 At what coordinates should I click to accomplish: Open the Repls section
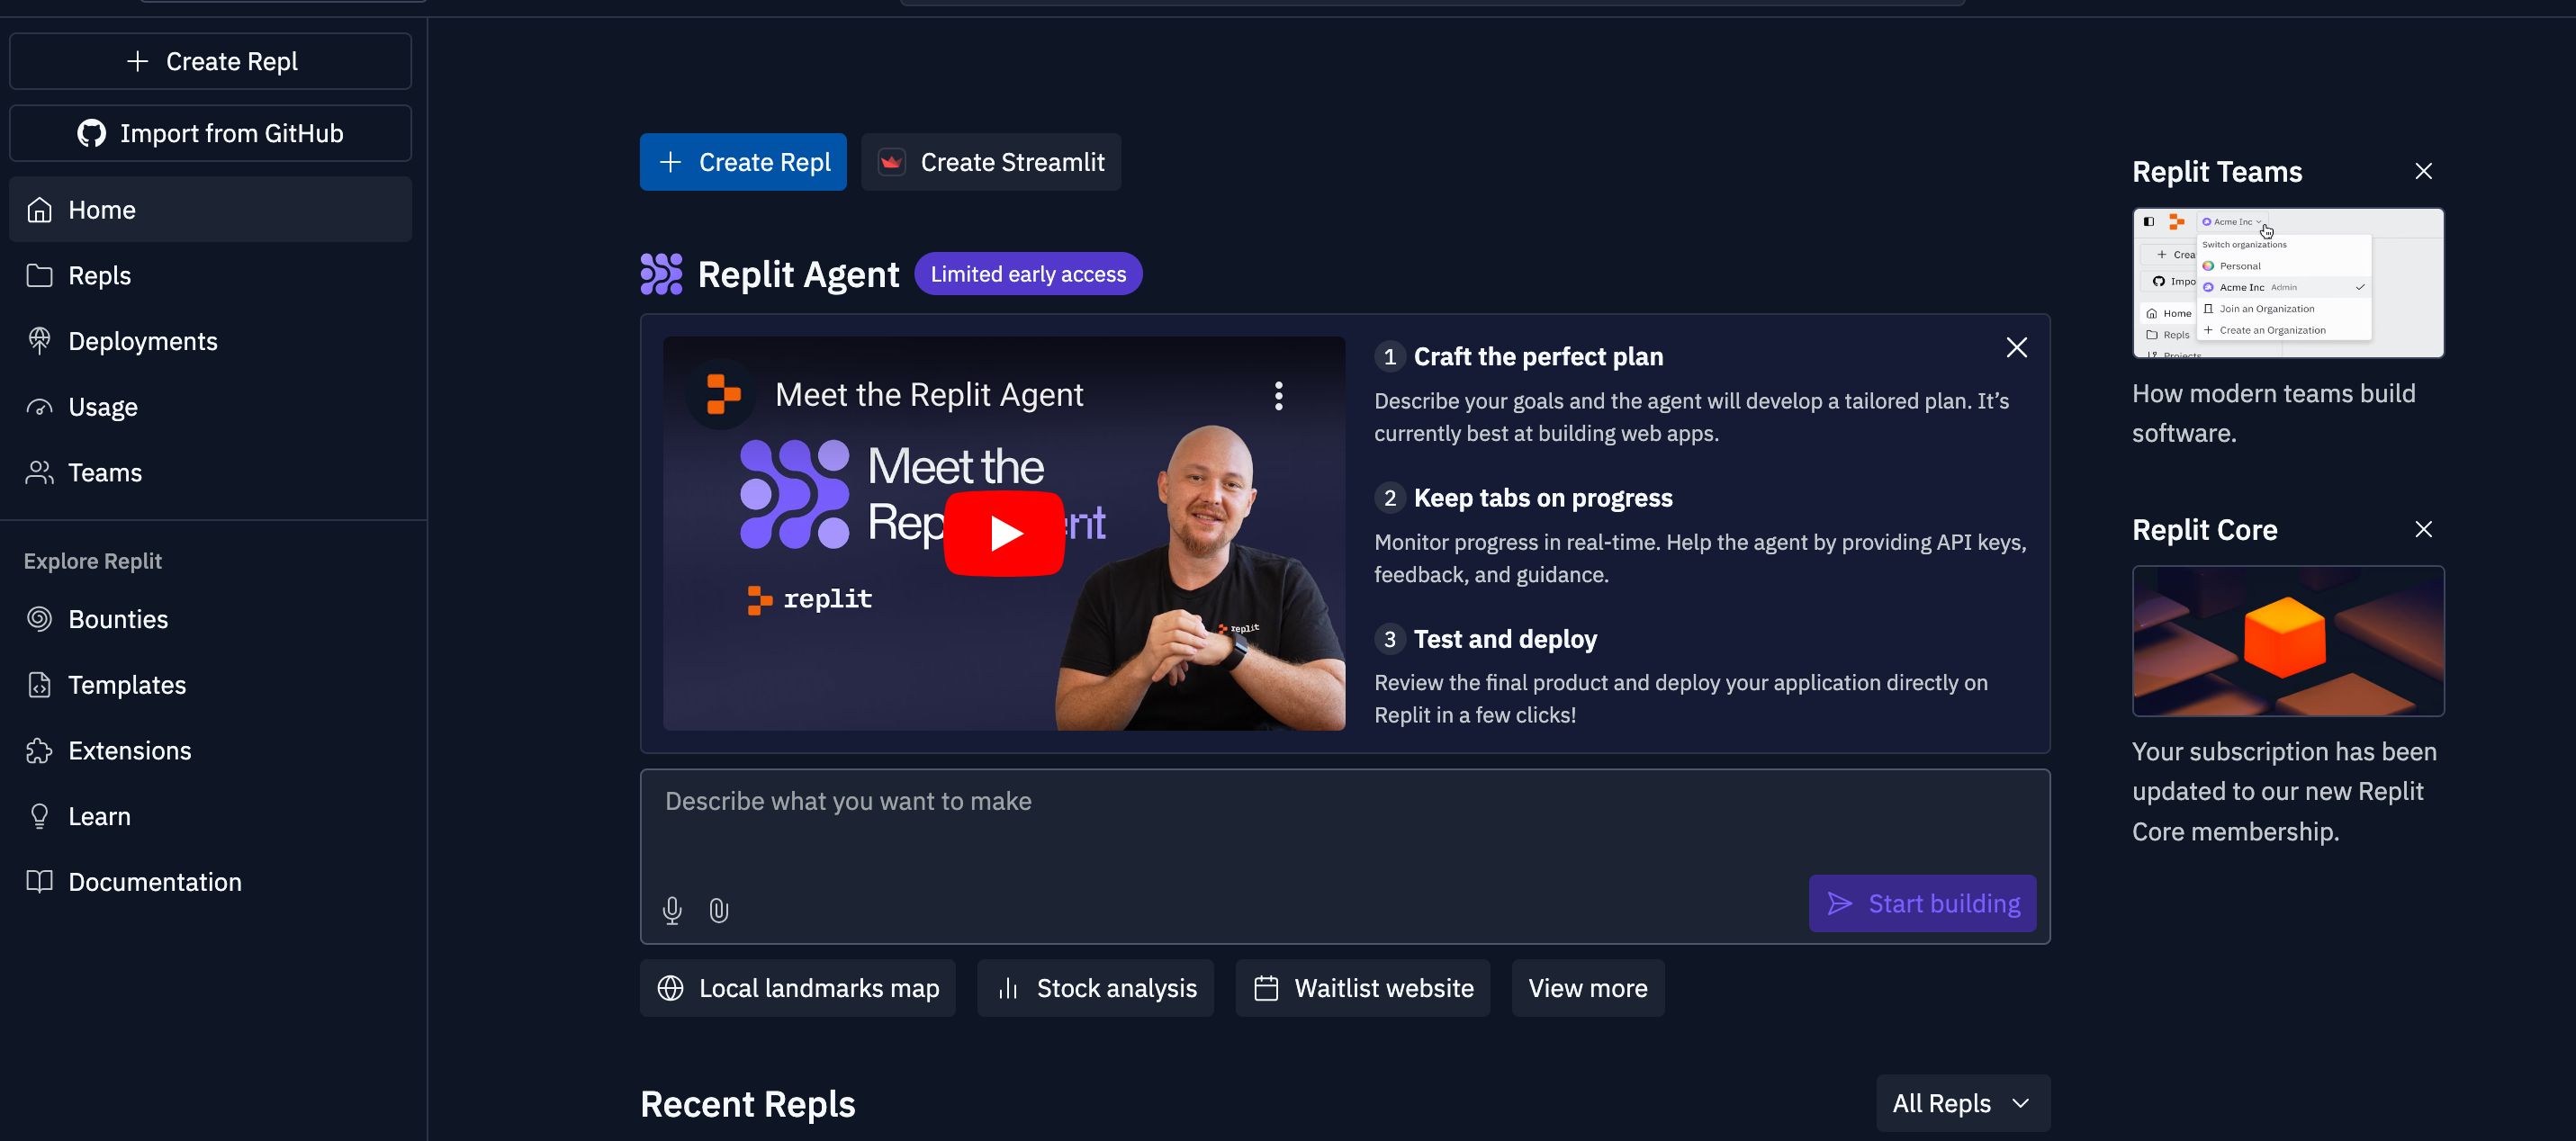(210, 275)
